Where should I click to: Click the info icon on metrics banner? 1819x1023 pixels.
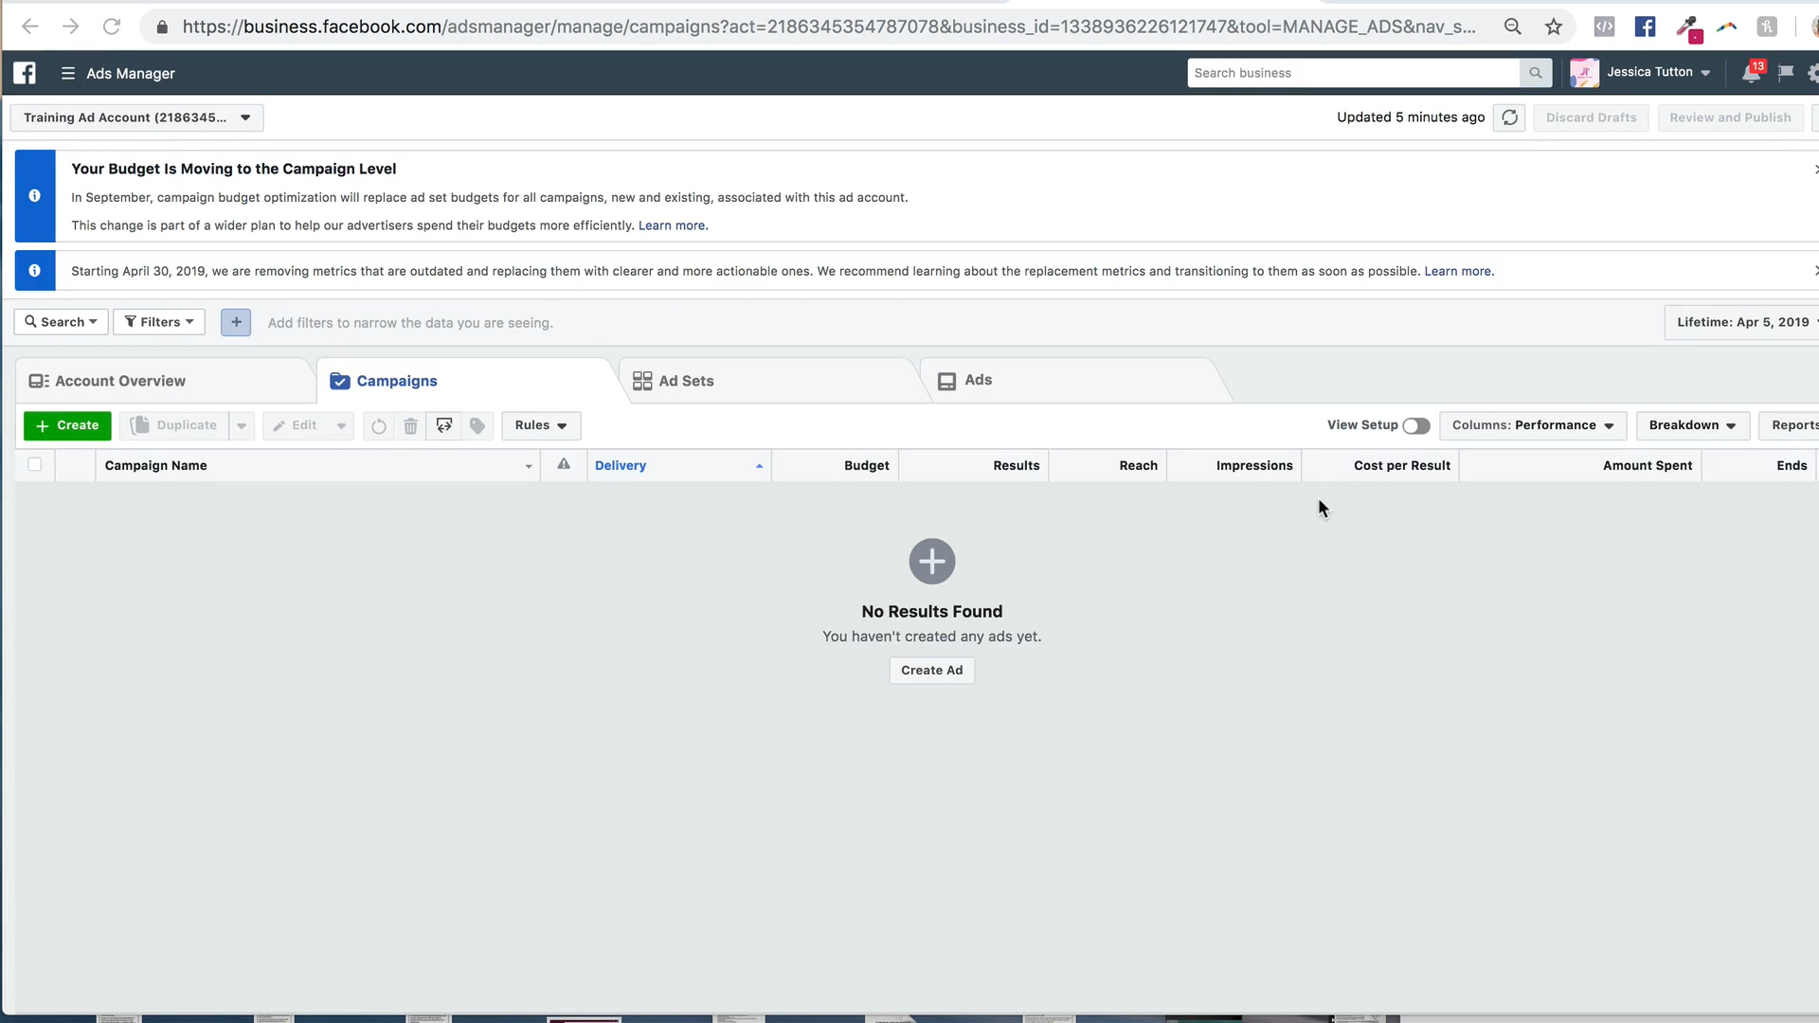[x=35, y=271]
